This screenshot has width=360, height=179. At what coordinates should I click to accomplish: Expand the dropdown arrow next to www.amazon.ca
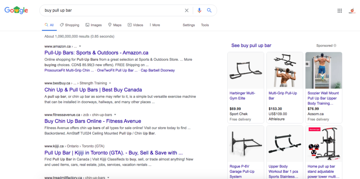pyautogui.click(x=80, y=46)
